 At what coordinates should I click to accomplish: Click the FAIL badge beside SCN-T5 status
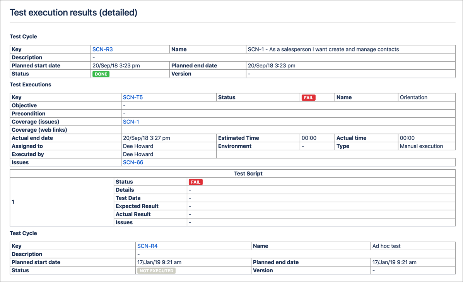click(309, 98)
